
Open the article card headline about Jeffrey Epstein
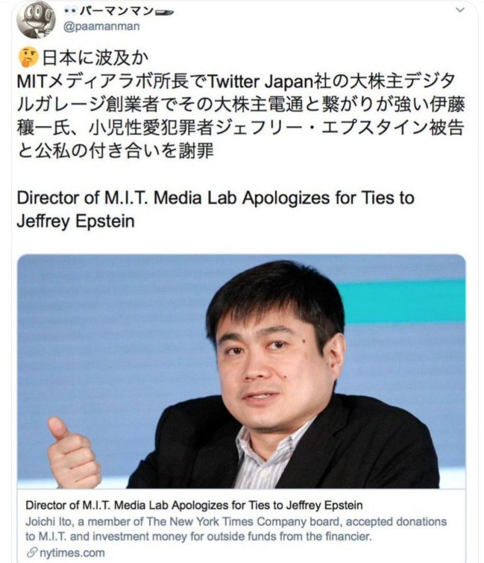click(x=194, y=505)
